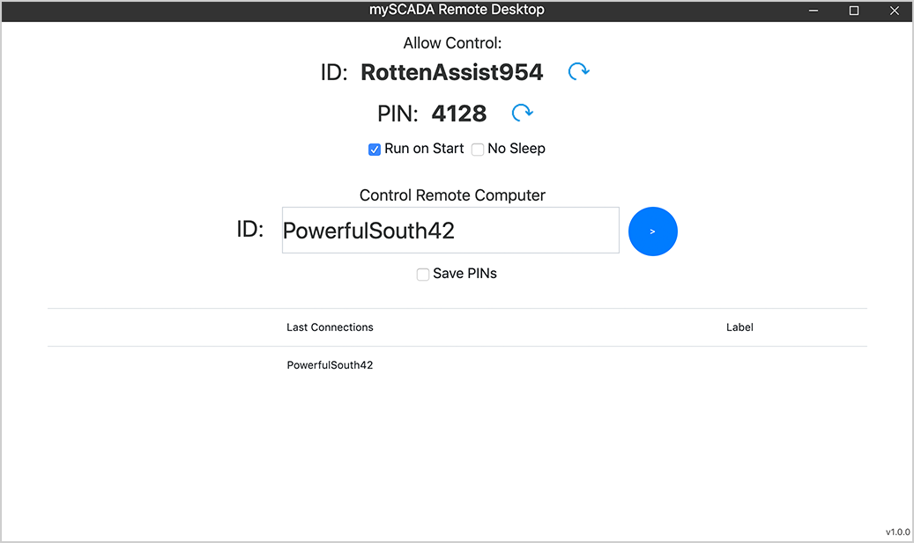This screenshot has width=914, height=543.
Task: Connect using the blue round arrow button
Action: pyautogui.click(x=653, y=231)
